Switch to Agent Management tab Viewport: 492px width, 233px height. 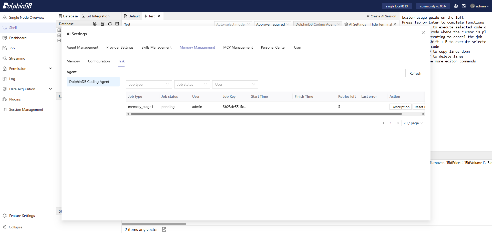coord(82,47)
